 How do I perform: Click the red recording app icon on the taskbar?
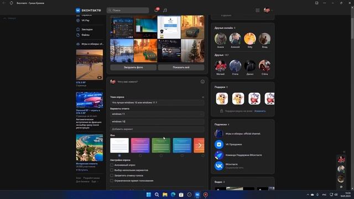coord(205,195)
